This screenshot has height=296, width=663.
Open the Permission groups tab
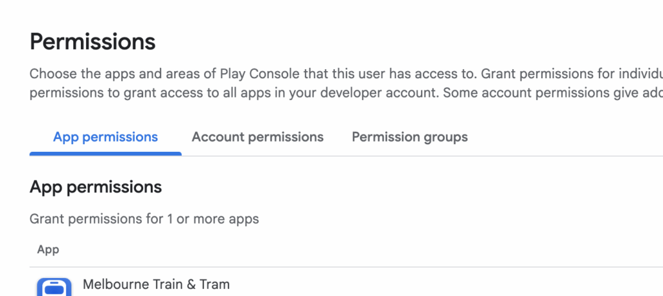pos(410,137)
